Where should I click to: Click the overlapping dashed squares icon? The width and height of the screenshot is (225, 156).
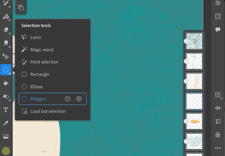click(x=21, y=7)
